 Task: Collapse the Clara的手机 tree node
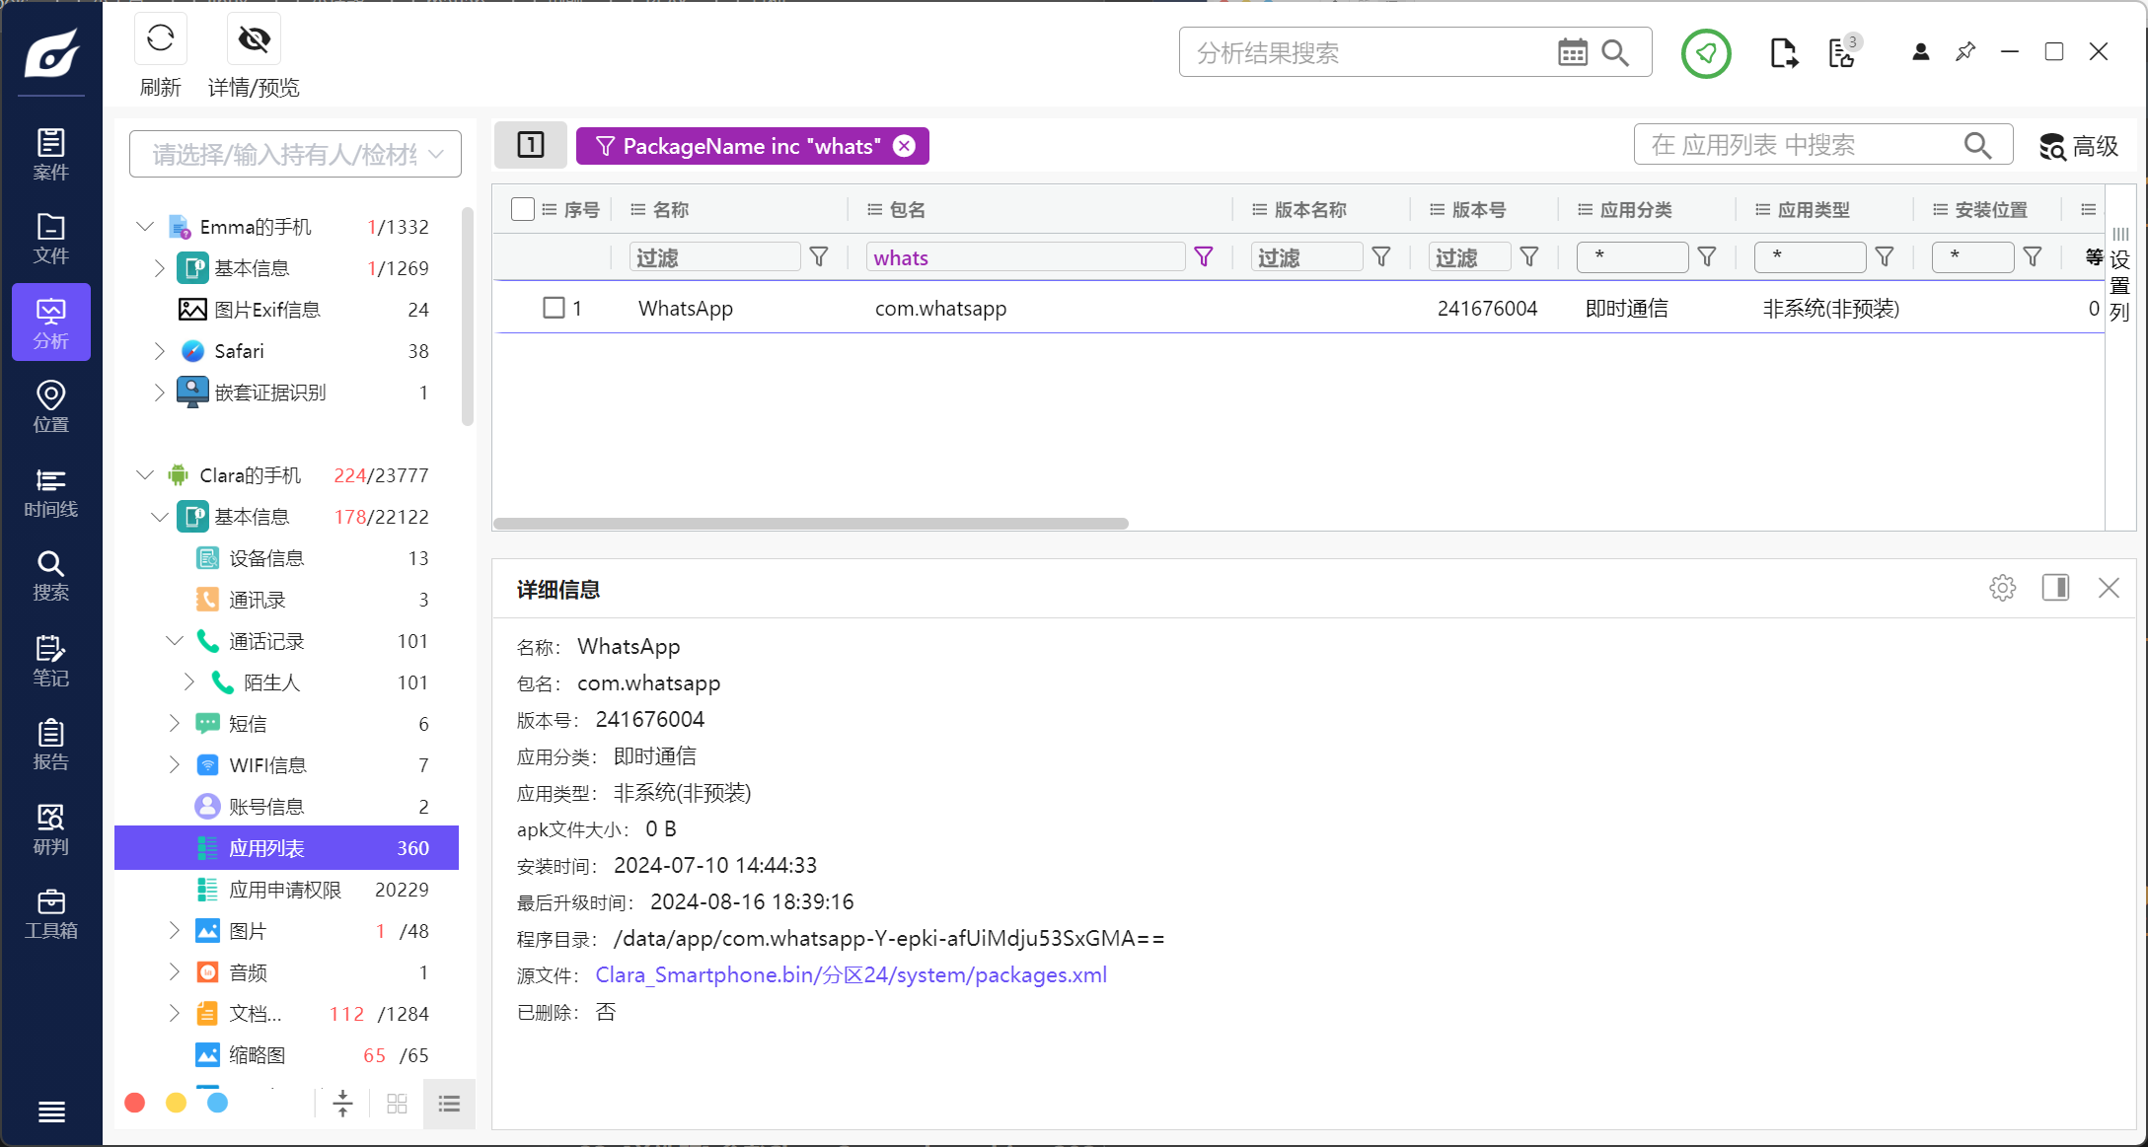[145, 475]
